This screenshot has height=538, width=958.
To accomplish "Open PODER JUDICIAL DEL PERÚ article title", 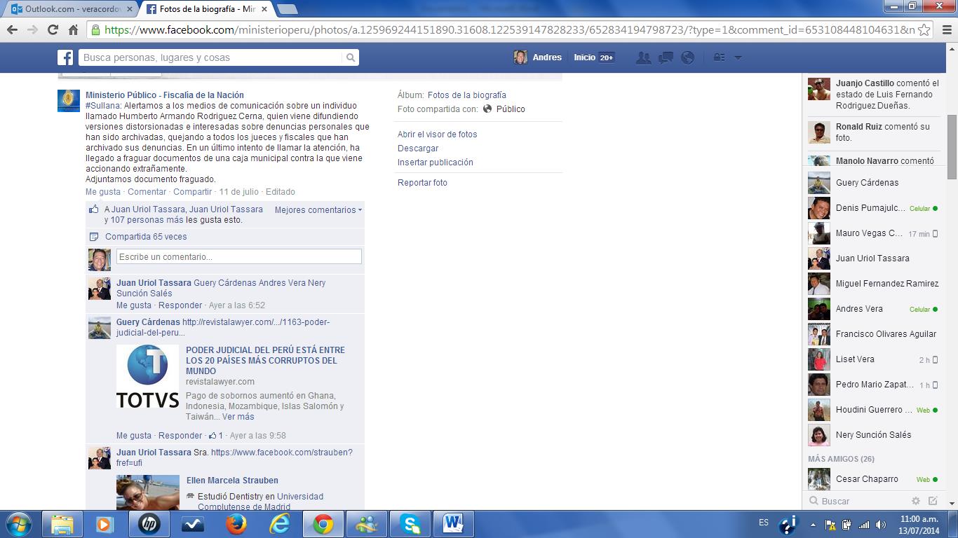I will 265,361.
